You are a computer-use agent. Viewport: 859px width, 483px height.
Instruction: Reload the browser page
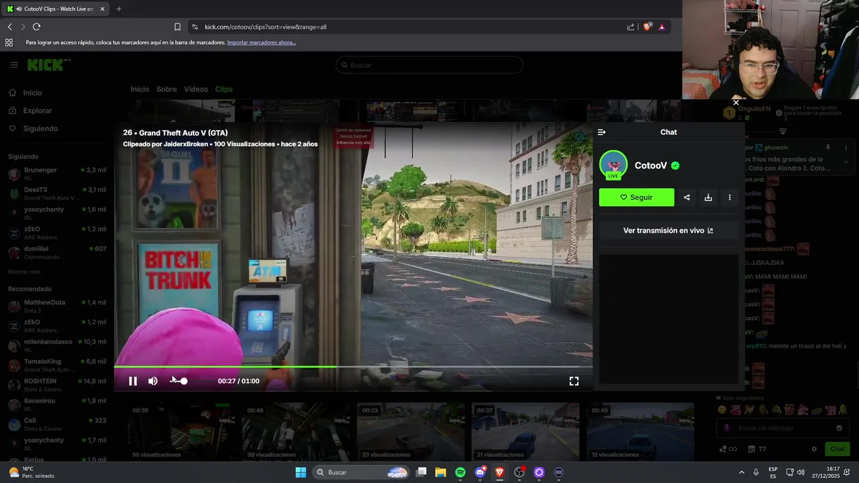(36, 27)
